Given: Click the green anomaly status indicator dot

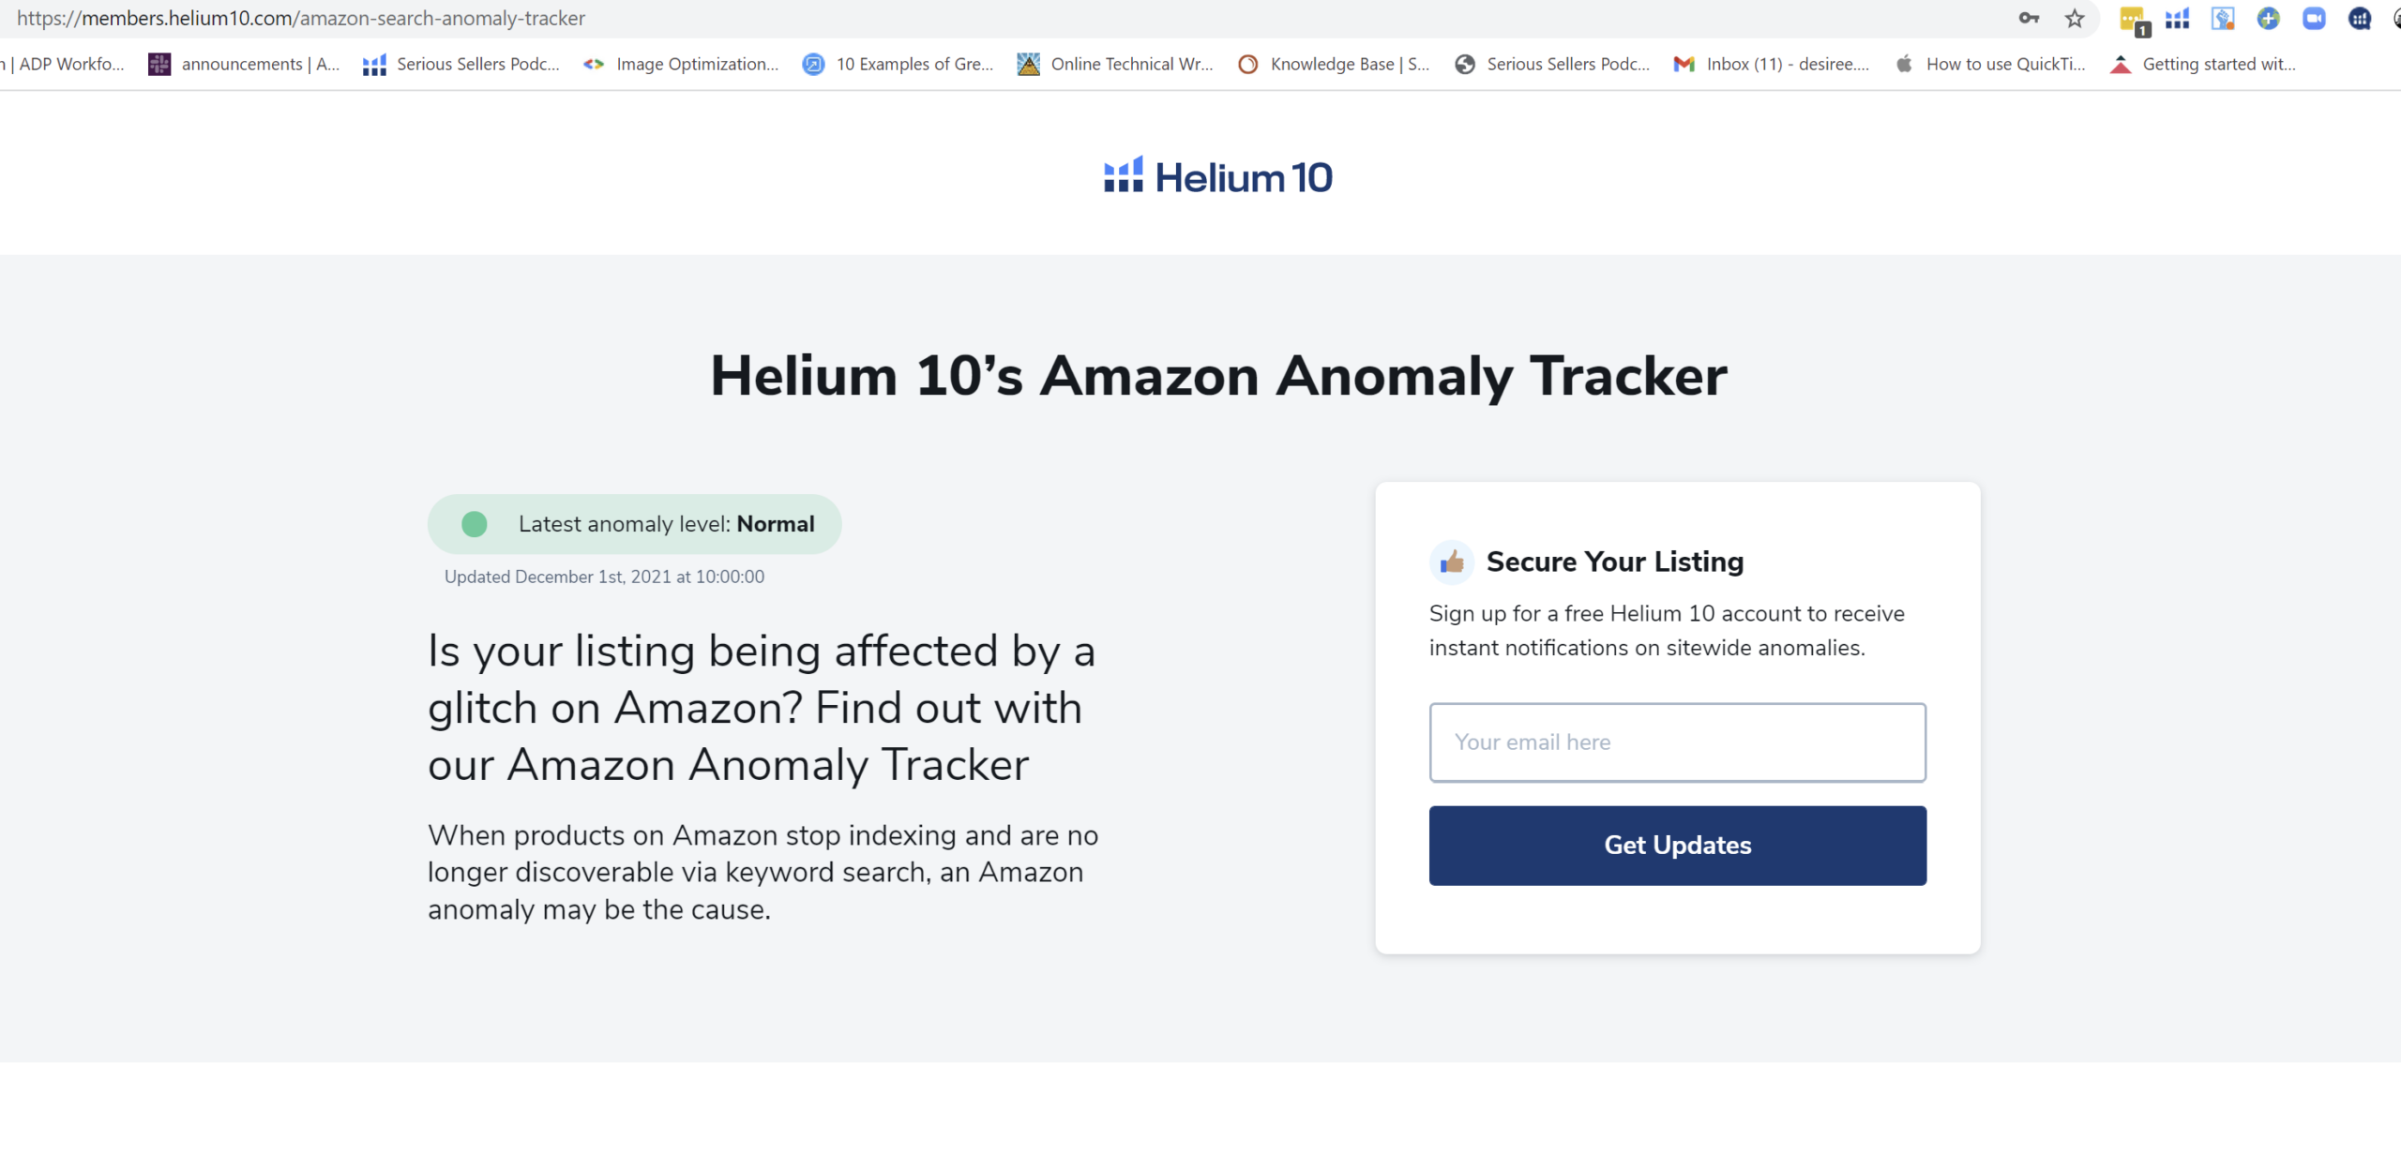Looking at the screenshot, I should (x=475, y=524).
